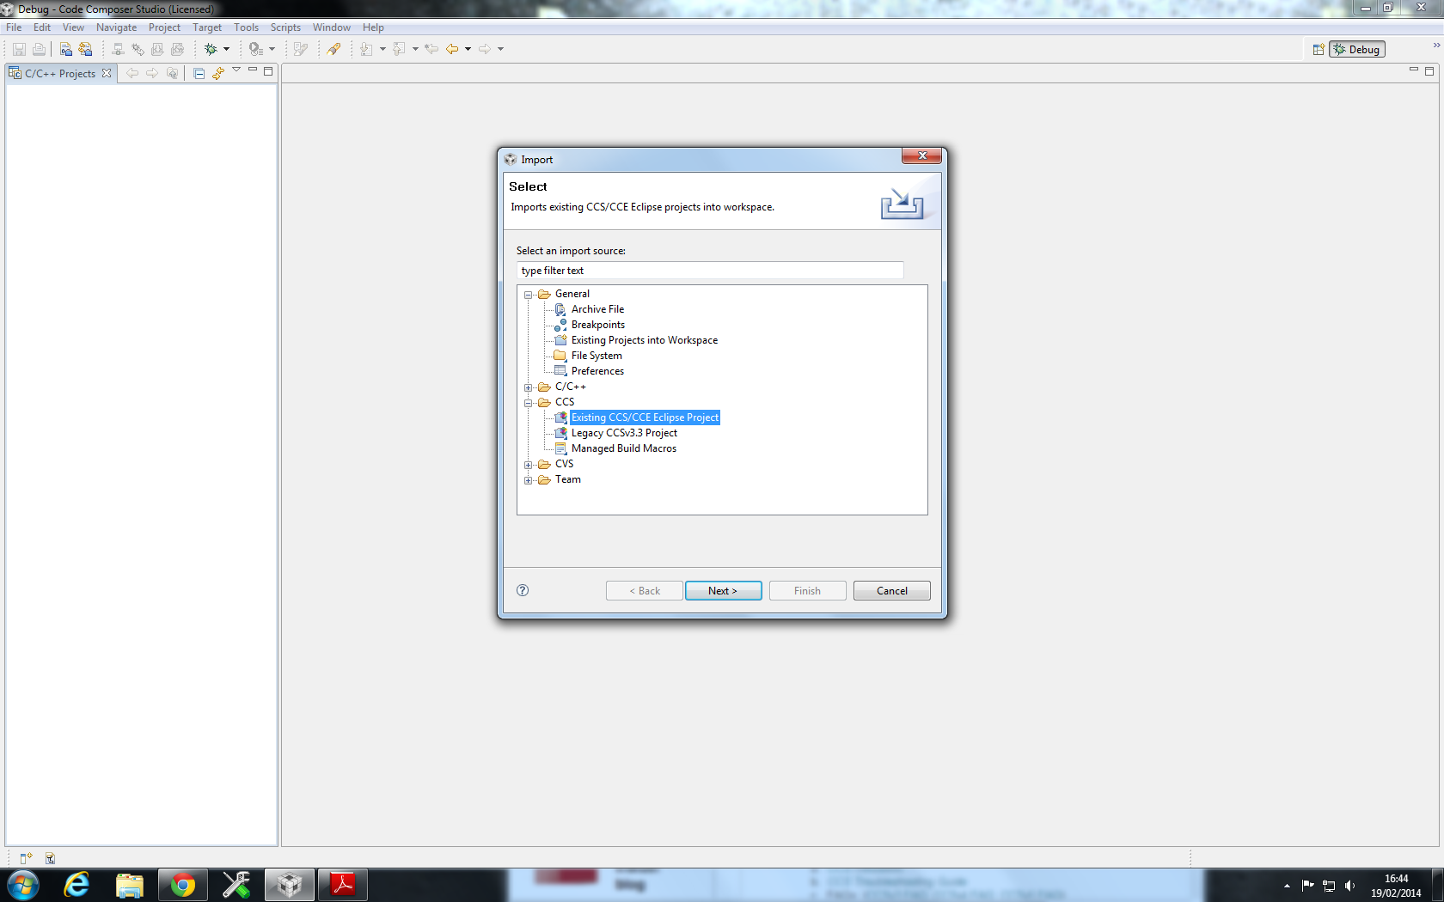The image size is (1444, 902).
Task: Open Internet Explorer from taskbar
Action: 76,885
